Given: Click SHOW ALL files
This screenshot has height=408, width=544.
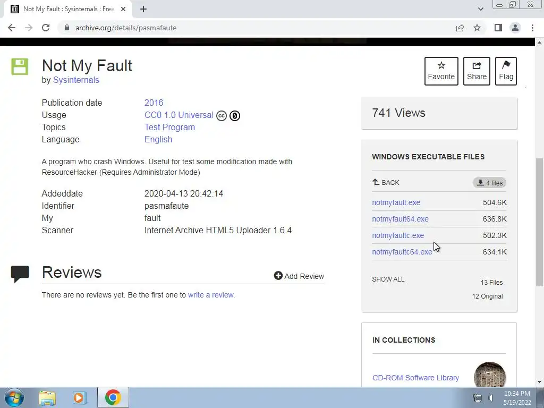Looking at the screenshot, I should 388,279.
